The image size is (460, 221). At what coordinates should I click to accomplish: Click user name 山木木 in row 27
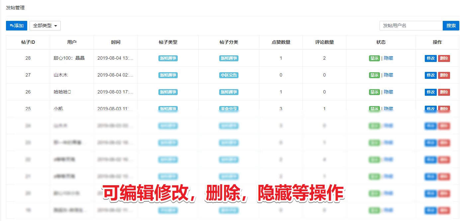pyautogui.click(x=60, y=75)
